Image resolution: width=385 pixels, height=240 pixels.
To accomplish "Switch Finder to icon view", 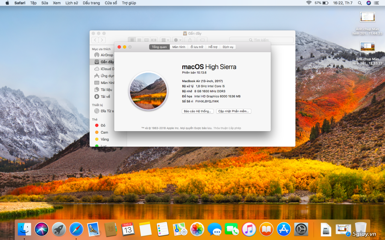I will 132,40.
